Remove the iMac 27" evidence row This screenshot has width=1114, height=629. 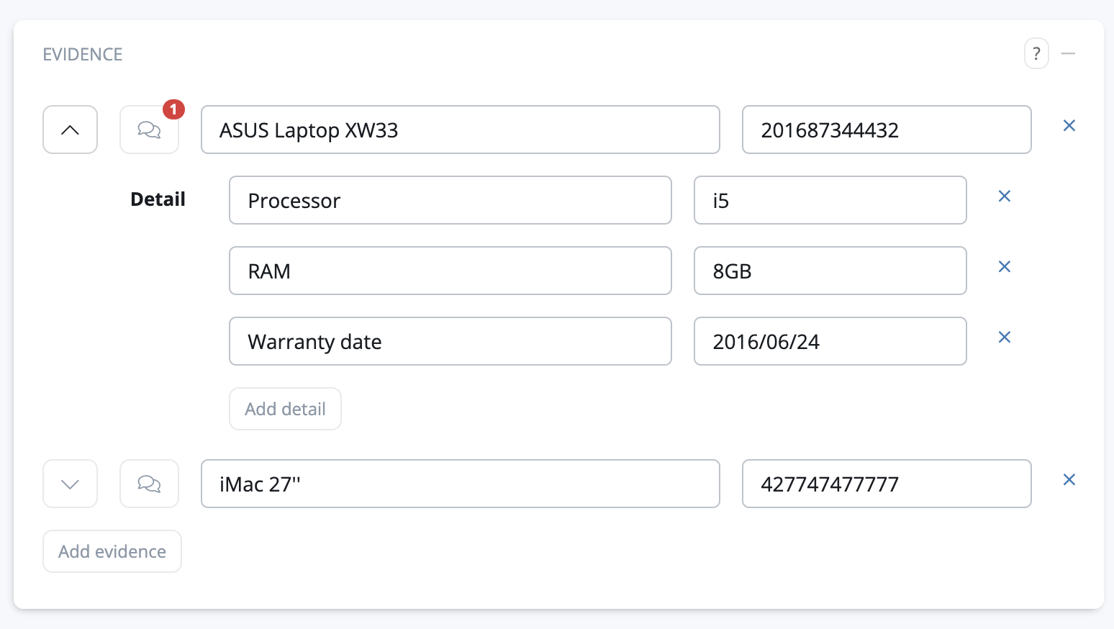[1069, 480]
